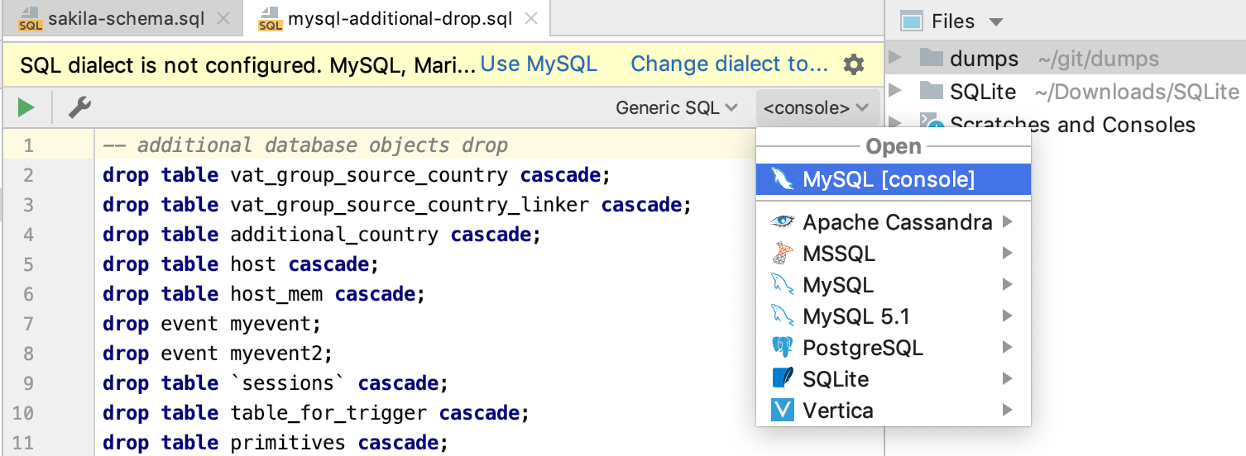The image size is (1246, 456).
Task: Expand the SQLite folder node
Action: 894,91
